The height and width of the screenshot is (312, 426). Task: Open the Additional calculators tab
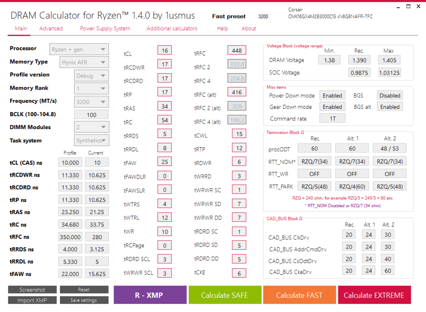coord(172,29)
